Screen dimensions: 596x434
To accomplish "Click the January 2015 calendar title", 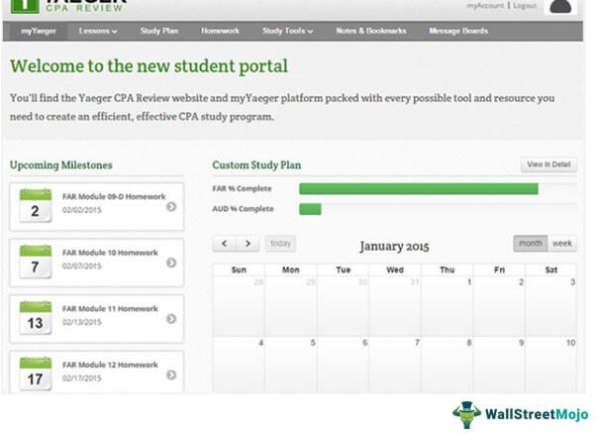I will pos(394,247).
